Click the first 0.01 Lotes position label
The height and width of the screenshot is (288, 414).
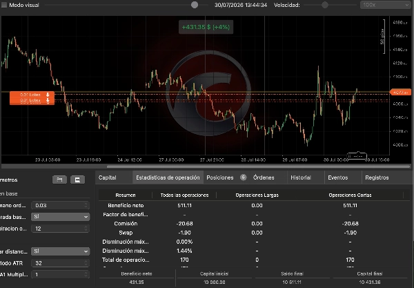(x=30, y=95)
